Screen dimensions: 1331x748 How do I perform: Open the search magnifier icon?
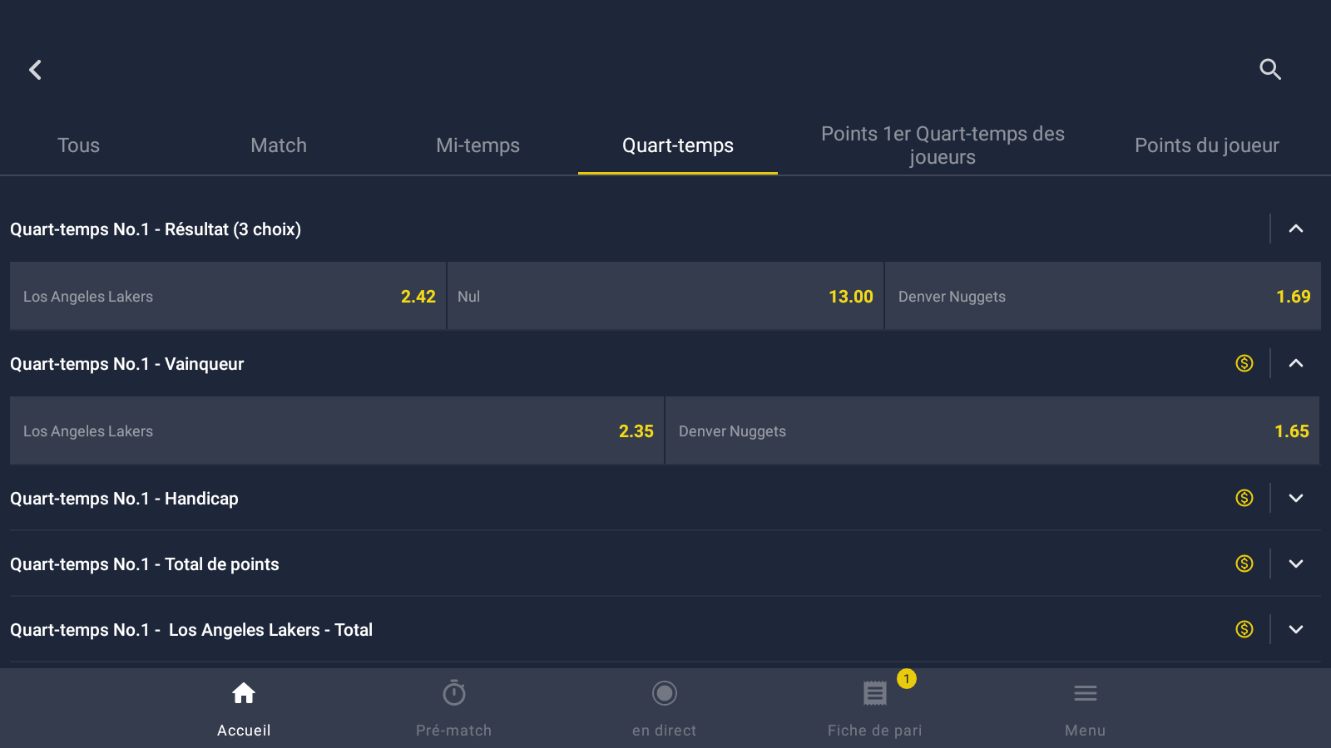pyautogui.click(x=1269, y=70)
